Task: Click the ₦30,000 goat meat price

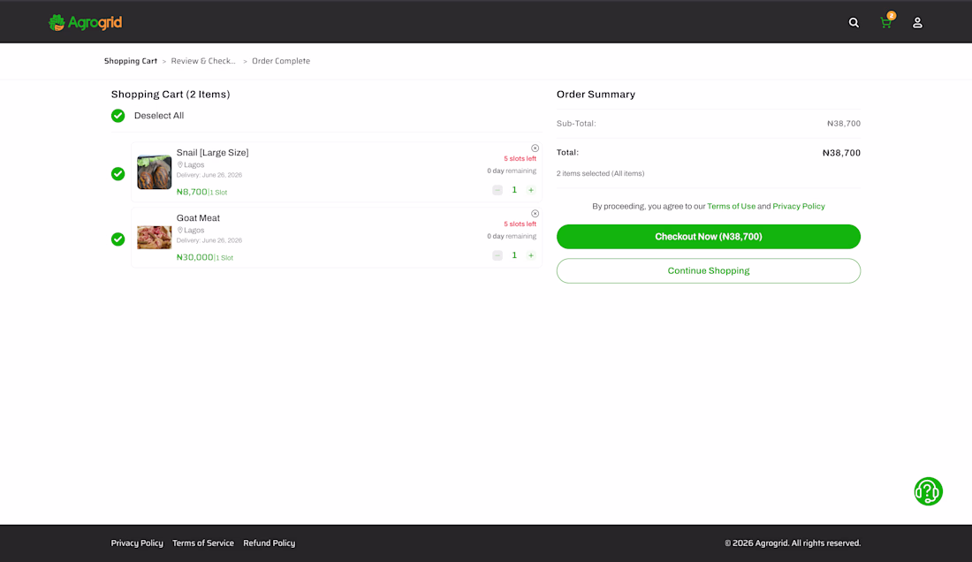Action: (194, 257)
